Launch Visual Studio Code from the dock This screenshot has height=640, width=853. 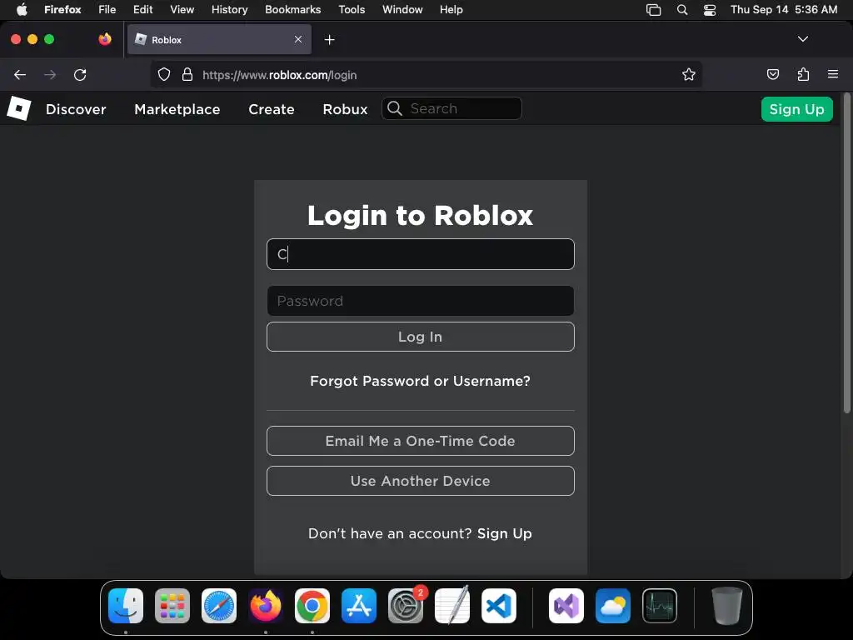coord(499,606)
